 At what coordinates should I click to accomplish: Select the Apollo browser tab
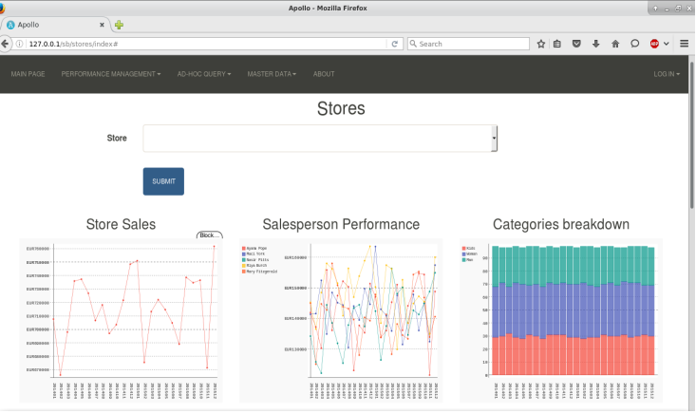coord(55,25)
